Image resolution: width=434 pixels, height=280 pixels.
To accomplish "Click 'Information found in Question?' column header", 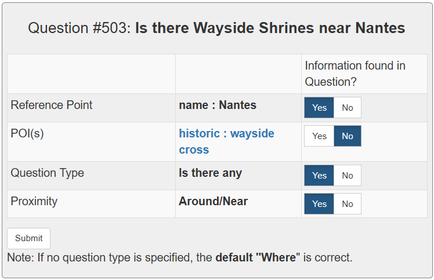I will click(x=355, y=74).
